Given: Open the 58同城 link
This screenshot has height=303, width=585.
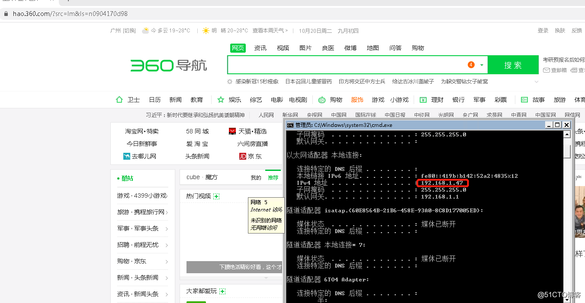Looking at the screenshot, I should tap(197, 131).
